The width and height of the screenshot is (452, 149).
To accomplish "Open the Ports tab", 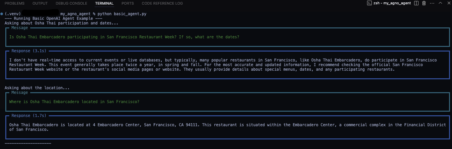I will [128, 3].
